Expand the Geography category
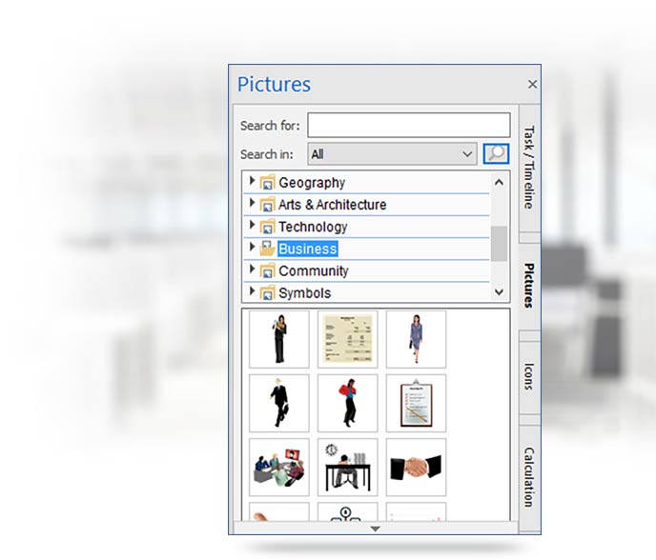656x560 pixels. click(x=252, y=181)
